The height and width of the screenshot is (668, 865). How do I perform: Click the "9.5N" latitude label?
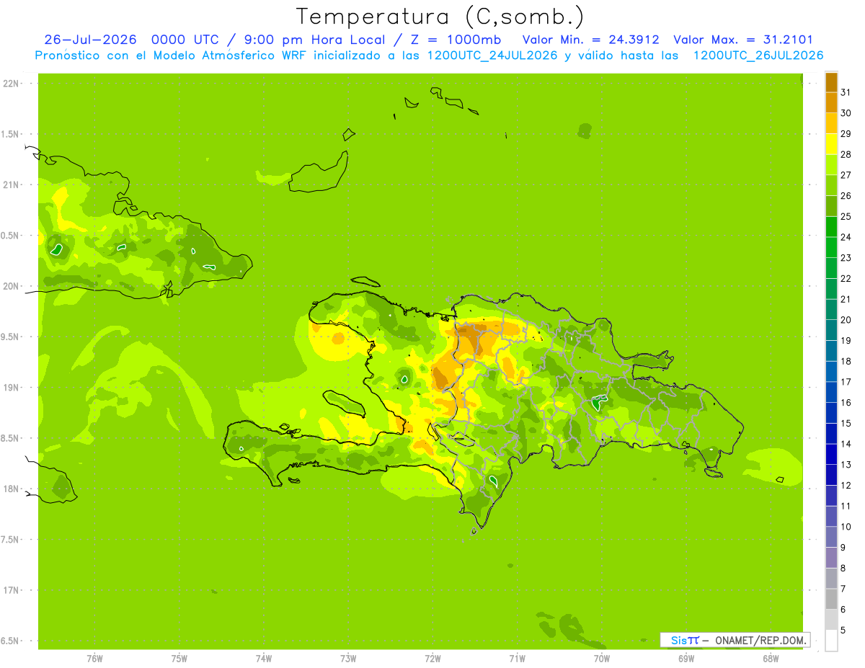tap(11, 337)
